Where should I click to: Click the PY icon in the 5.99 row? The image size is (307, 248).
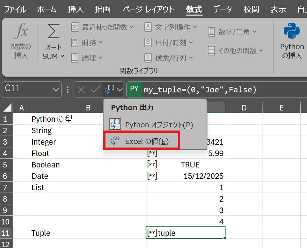152,153
